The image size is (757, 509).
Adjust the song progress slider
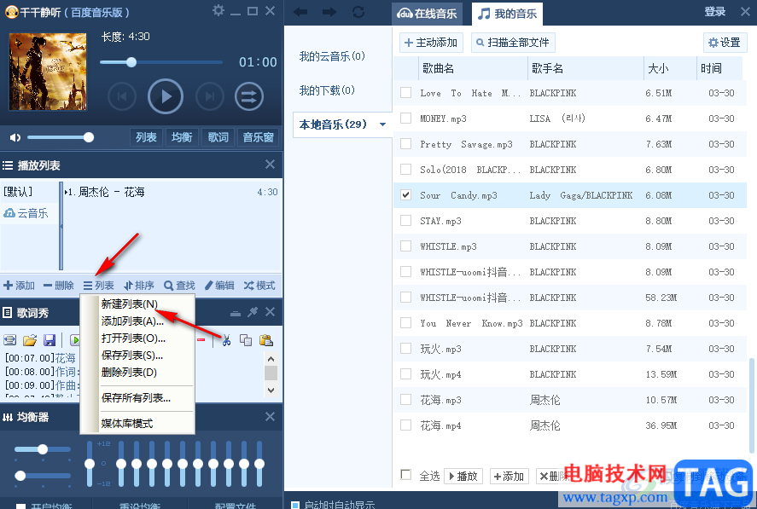pyautogui.click(x=161, y=62)
